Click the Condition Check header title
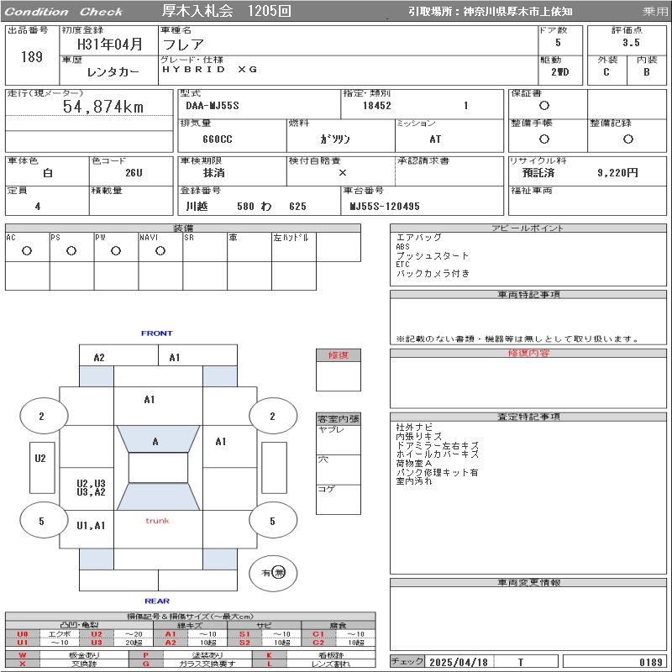Image resolution: width=672 pixels, height=672 pixels. tap(65, 12)
